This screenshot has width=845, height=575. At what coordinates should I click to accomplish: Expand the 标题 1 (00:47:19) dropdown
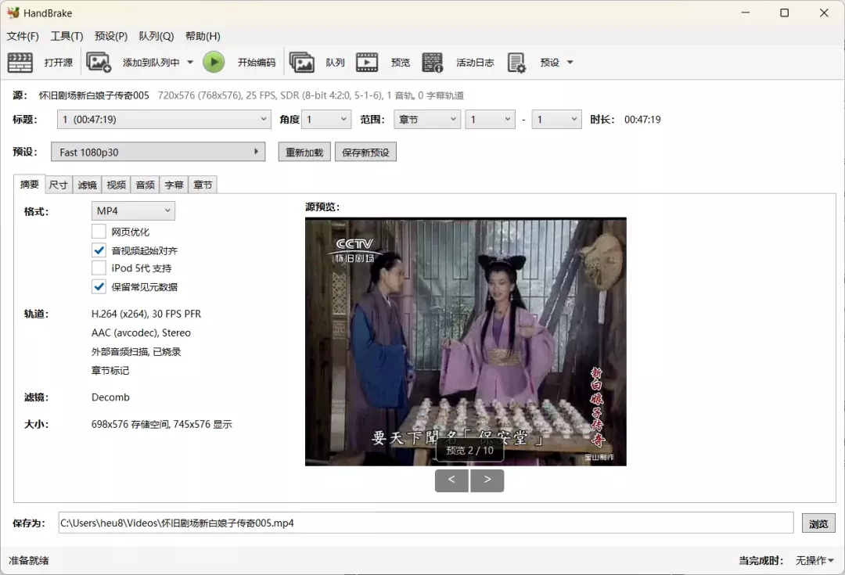[164, 120]
